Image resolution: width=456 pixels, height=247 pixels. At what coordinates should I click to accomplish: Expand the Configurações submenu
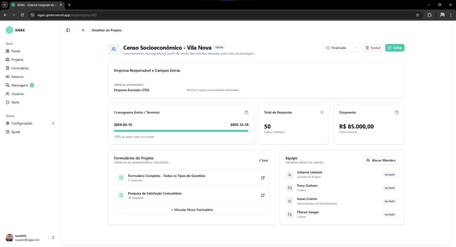pos(53,123)
